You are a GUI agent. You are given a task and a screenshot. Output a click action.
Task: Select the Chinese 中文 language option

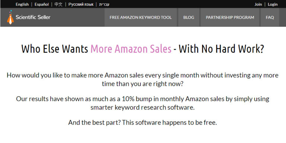point(58,4)
